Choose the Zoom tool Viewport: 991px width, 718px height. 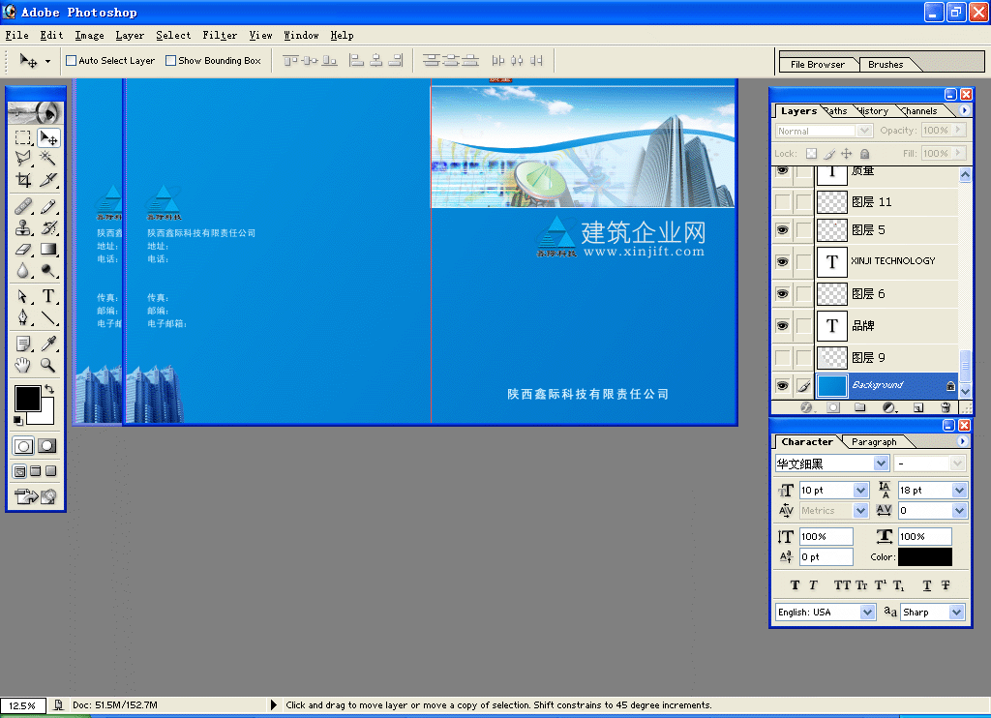pyautogui.click(x=48, y=365)
